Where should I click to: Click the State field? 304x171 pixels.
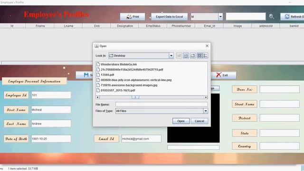click(280, 133)
